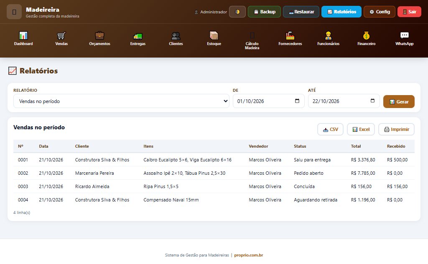Go to Vendas shopping cart icon
The width and height of the screenshot is (428, 264).
click(61, 35)
